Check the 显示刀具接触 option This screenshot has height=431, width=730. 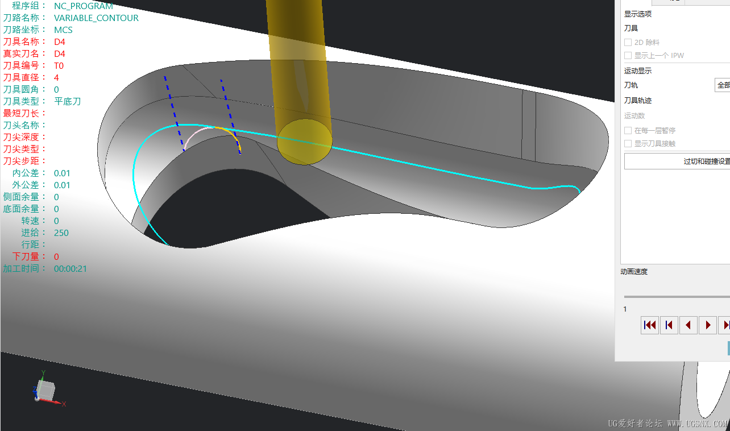628,144
